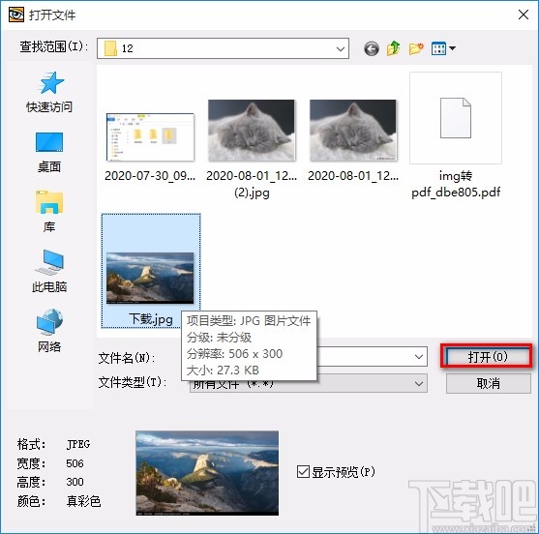The image size is (539, 534).
Task: Click the 'img转 pdf_dbe805.pdf' file name
Action: tap(456, 184)
